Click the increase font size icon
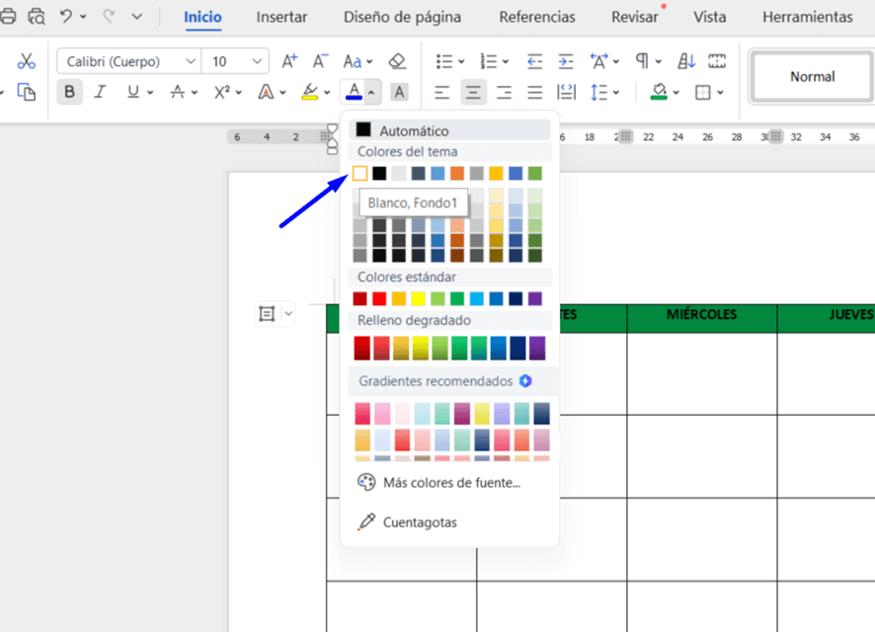The height and width of the screenshot is (632, 875). pos(289,61)
